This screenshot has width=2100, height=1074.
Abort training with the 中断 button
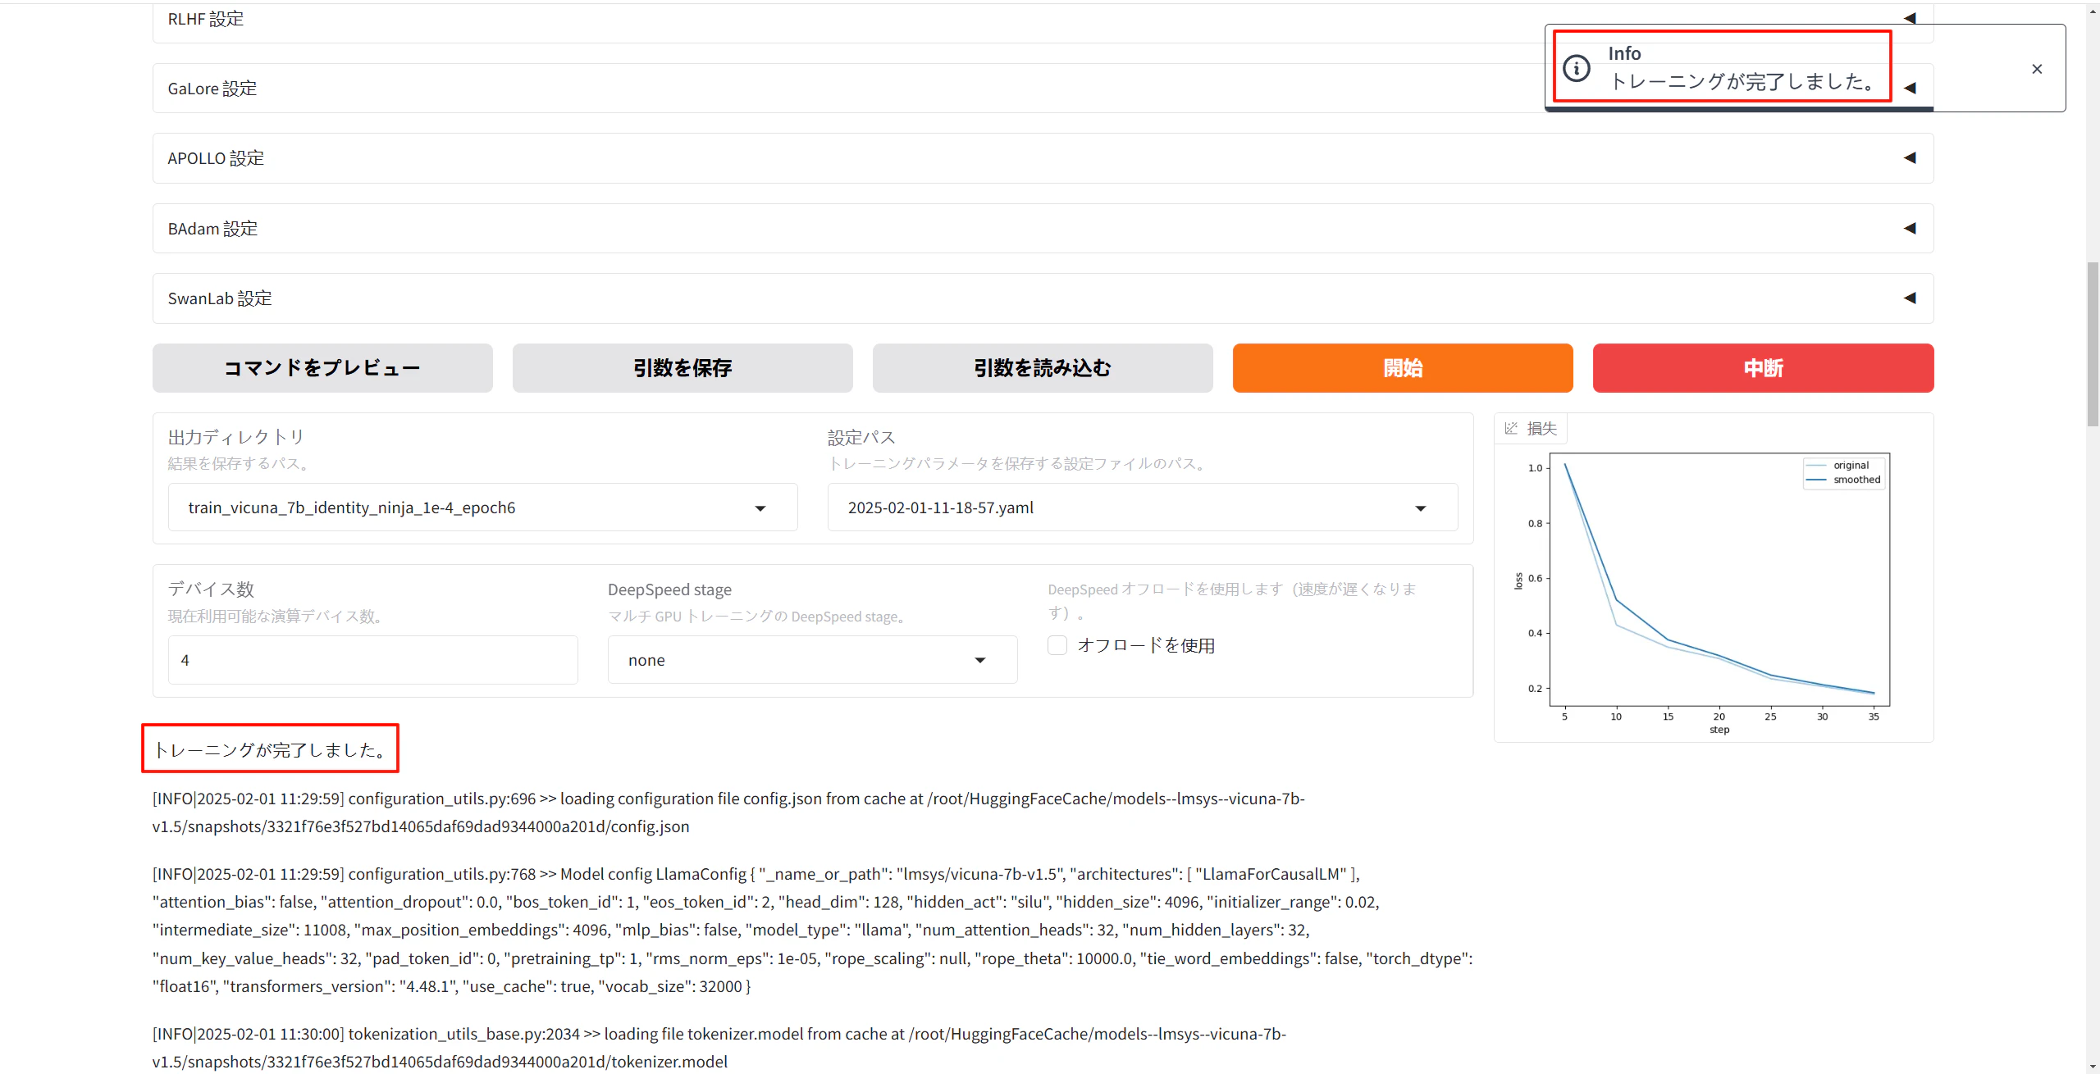click(x=1763, y=368)
